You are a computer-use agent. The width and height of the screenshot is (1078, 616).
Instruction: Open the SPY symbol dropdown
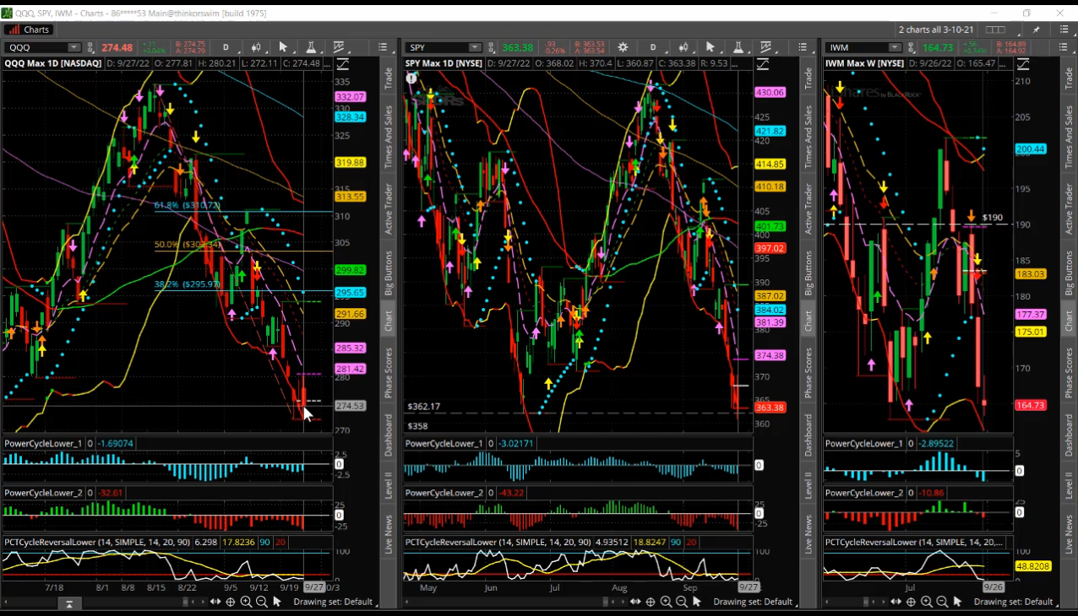tap(475, 47)
